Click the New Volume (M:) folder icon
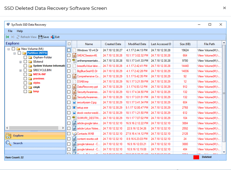This screenshot has width=231, height=170. pos(18,49)
